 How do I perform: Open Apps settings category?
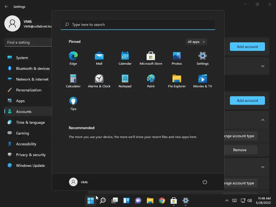[28, 101]
